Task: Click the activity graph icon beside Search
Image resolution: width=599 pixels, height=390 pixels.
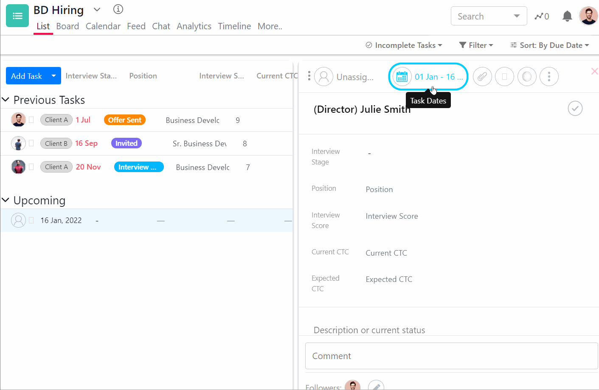Action: (x=540, y=16)
